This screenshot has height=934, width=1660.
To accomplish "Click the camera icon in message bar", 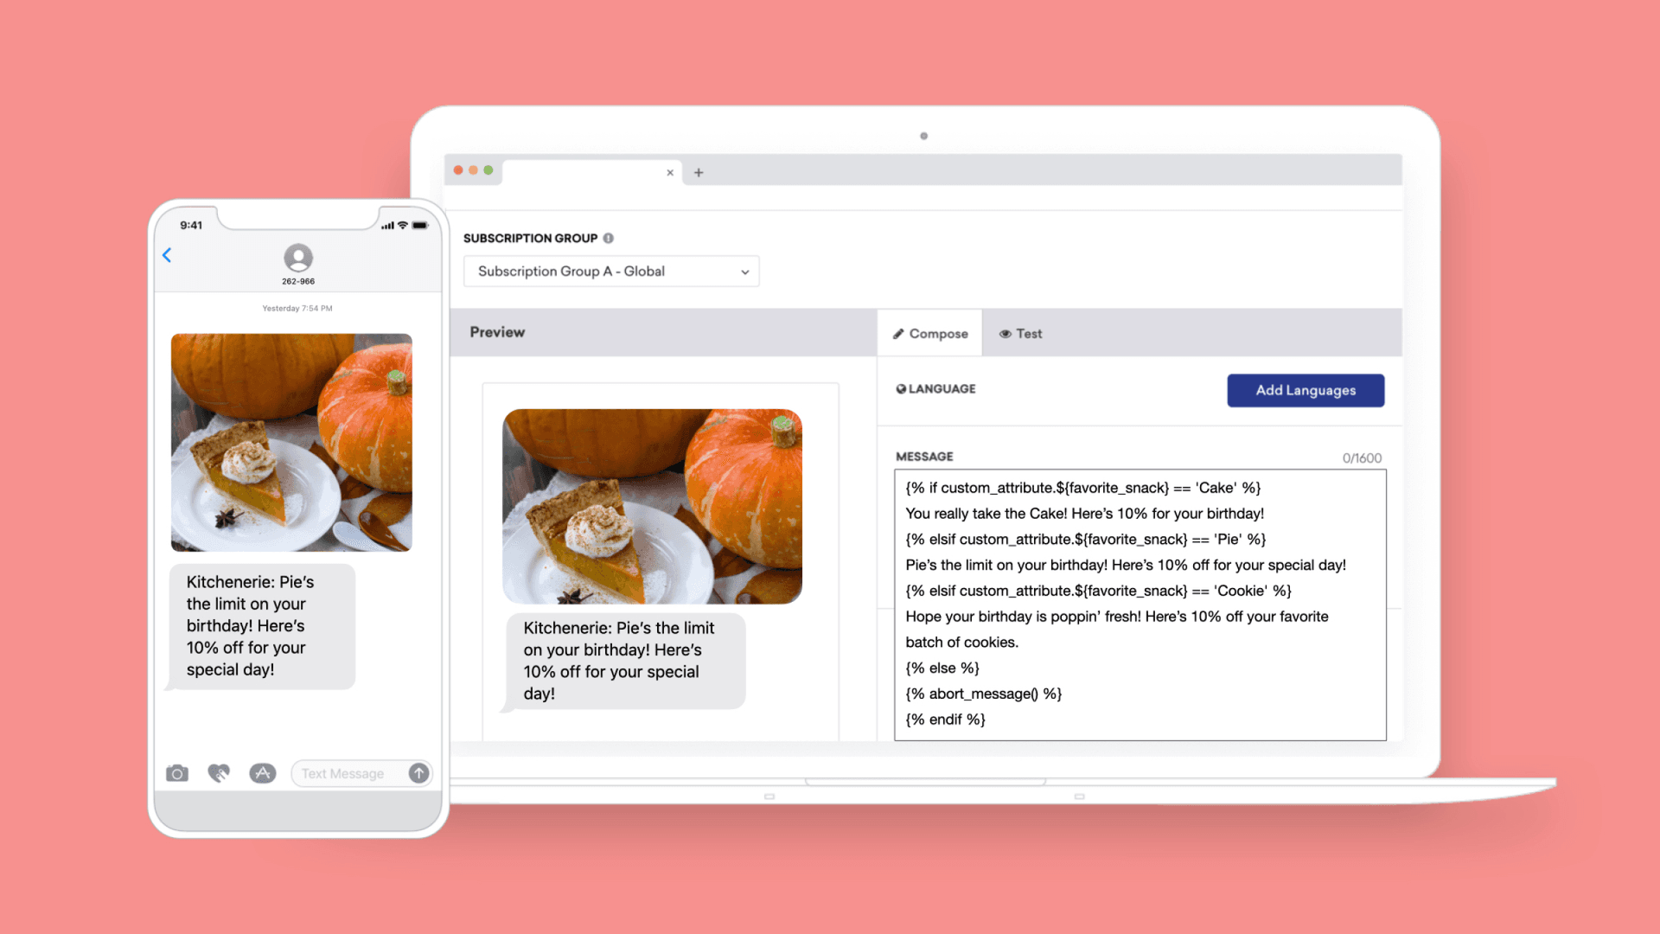I will point(176,773).
